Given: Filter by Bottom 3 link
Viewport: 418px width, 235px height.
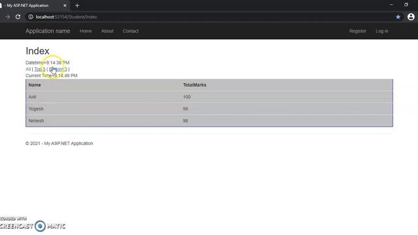Looking at the screenshot, I should tap(58, 69).
